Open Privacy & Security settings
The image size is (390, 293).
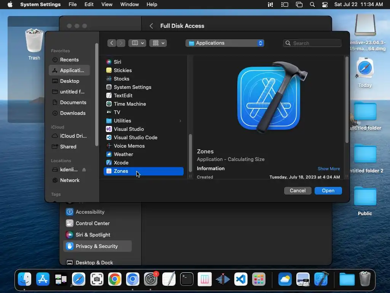click(97, 246)
